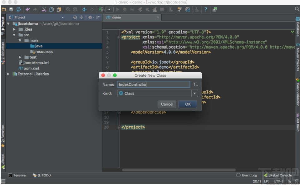Click the Back navigation arrow
Screen dimensions: 300x185
tap(84, 9)
